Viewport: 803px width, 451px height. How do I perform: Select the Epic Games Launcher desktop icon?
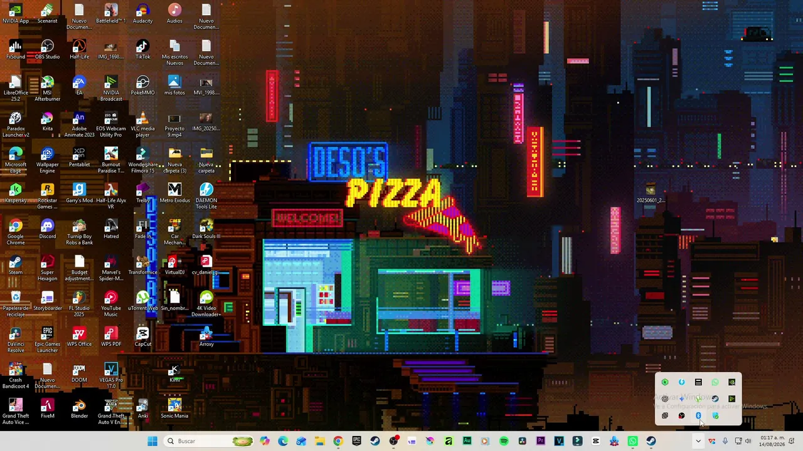coord(48,340)
